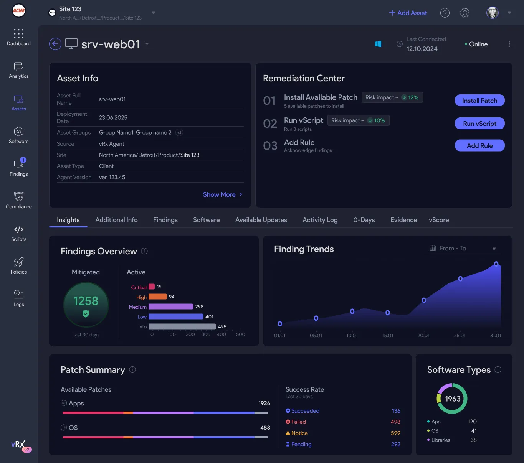This screenshot has width=524, height=463.
Task: Click Show More in Asset Info
Action: coord(223,194)
